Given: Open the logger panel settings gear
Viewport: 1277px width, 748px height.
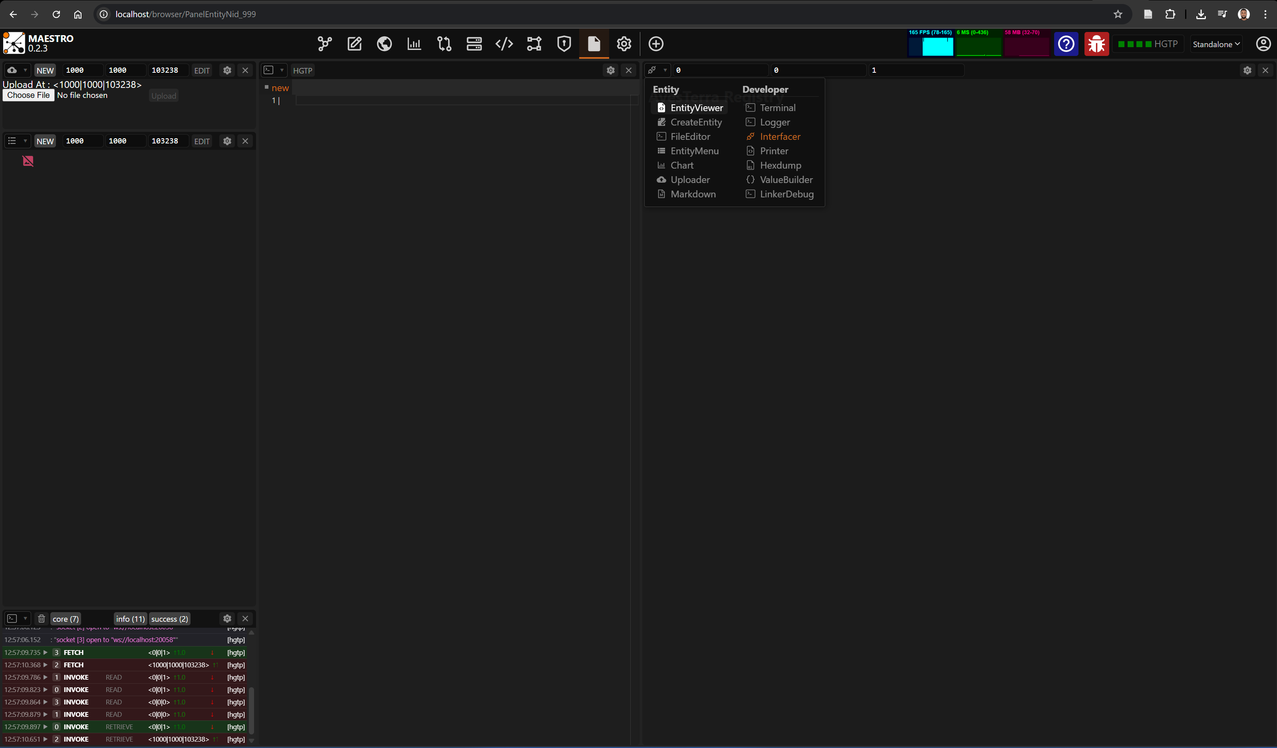Looking at the screenshot, I should (x=227, y=618).
